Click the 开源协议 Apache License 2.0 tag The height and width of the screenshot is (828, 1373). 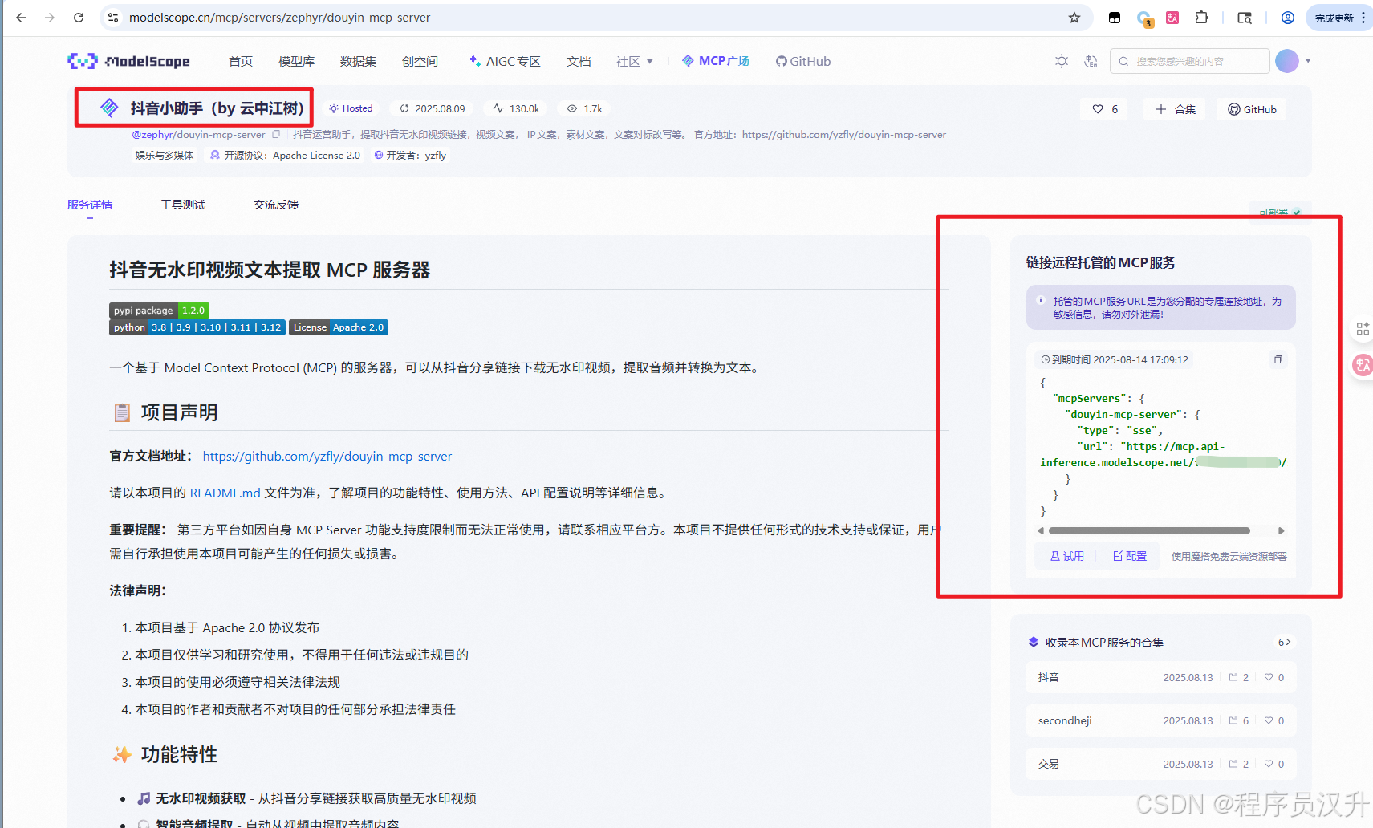[x=285, y=156]
